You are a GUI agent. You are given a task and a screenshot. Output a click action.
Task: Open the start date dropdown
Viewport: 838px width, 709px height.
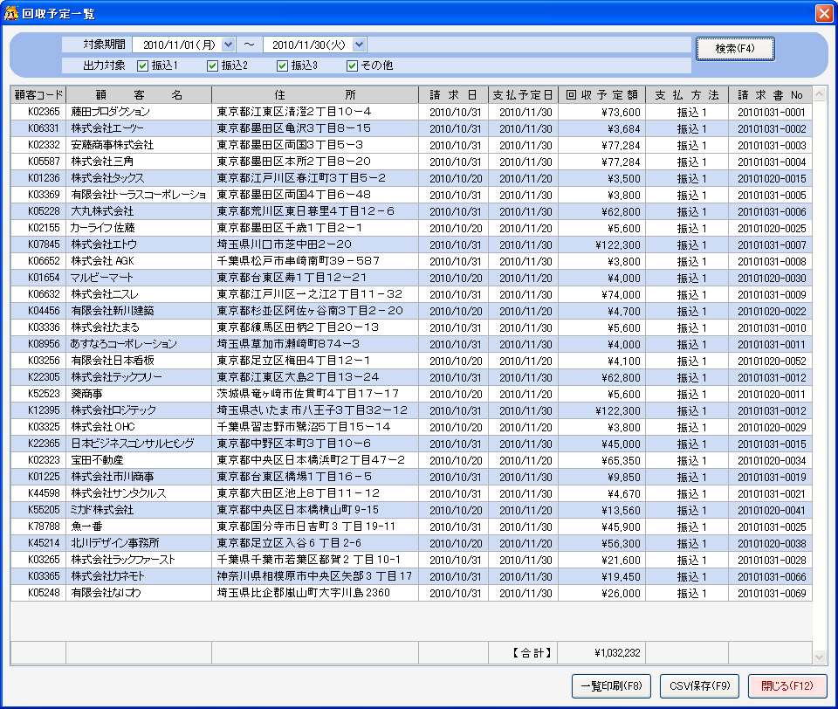pyautogui.click(x=229, y=45)
